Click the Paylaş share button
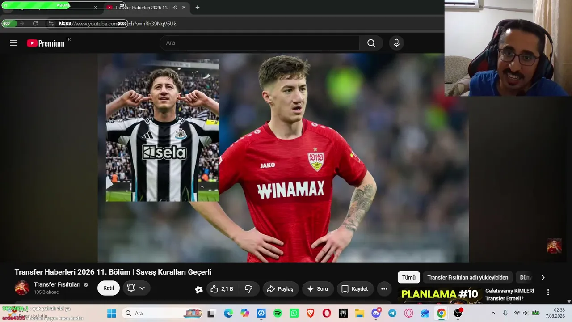 click(x=280, y=289)
